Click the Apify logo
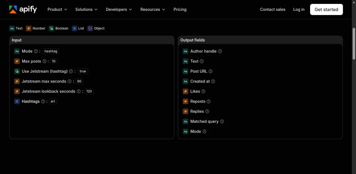This screenshot has width=356, height=174. (23, 9)
